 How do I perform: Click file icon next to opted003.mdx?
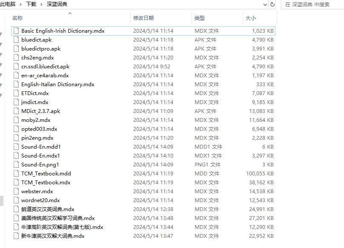pyautogui.click(x=16, y=129)
